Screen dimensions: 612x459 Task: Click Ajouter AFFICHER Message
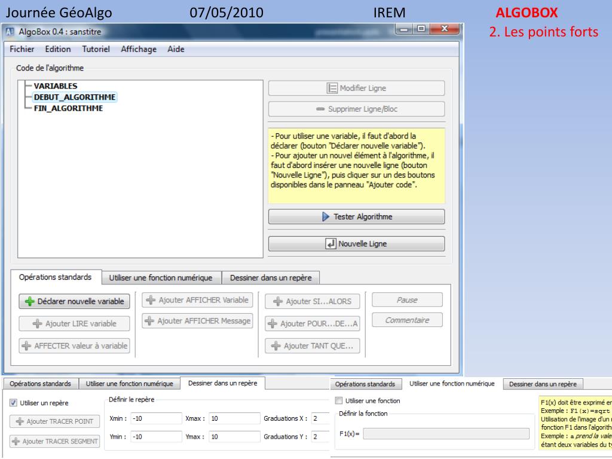click(x=197, y=321)
